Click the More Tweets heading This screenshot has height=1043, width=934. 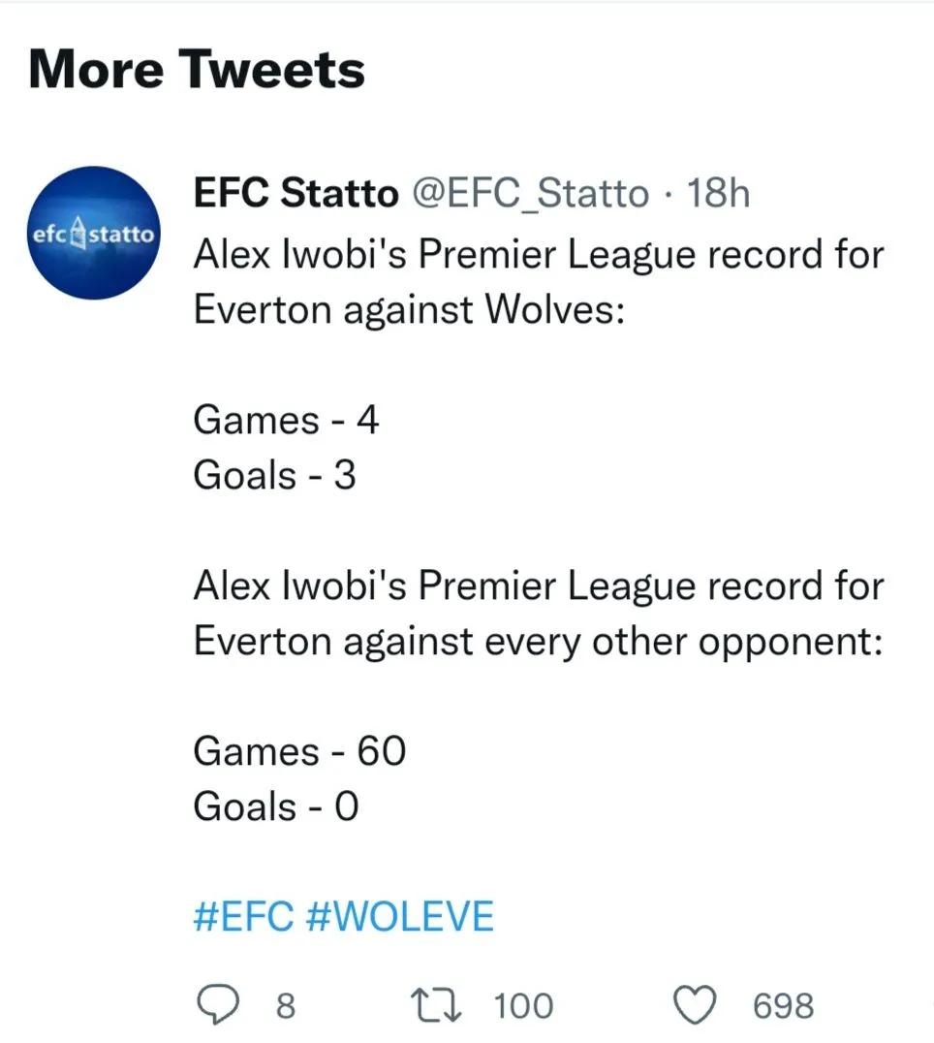pos(198,70)
